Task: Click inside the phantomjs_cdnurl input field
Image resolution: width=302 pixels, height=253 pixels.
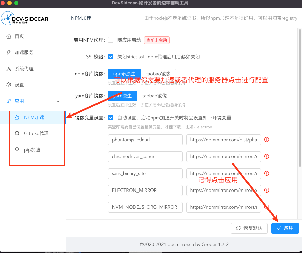Action: 145,140
